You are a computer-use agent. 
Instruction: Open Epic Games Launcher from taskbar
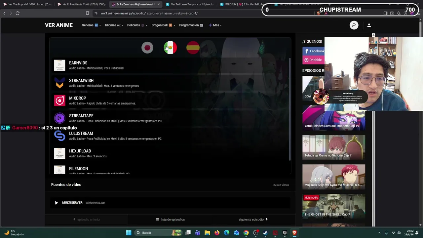pos(285,233)
